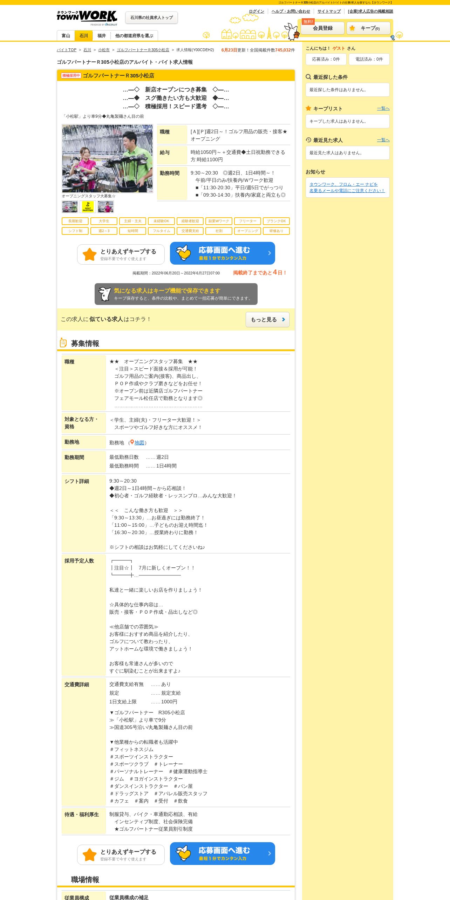Click the 副業Wワーク tag

[x=219, y=221]
